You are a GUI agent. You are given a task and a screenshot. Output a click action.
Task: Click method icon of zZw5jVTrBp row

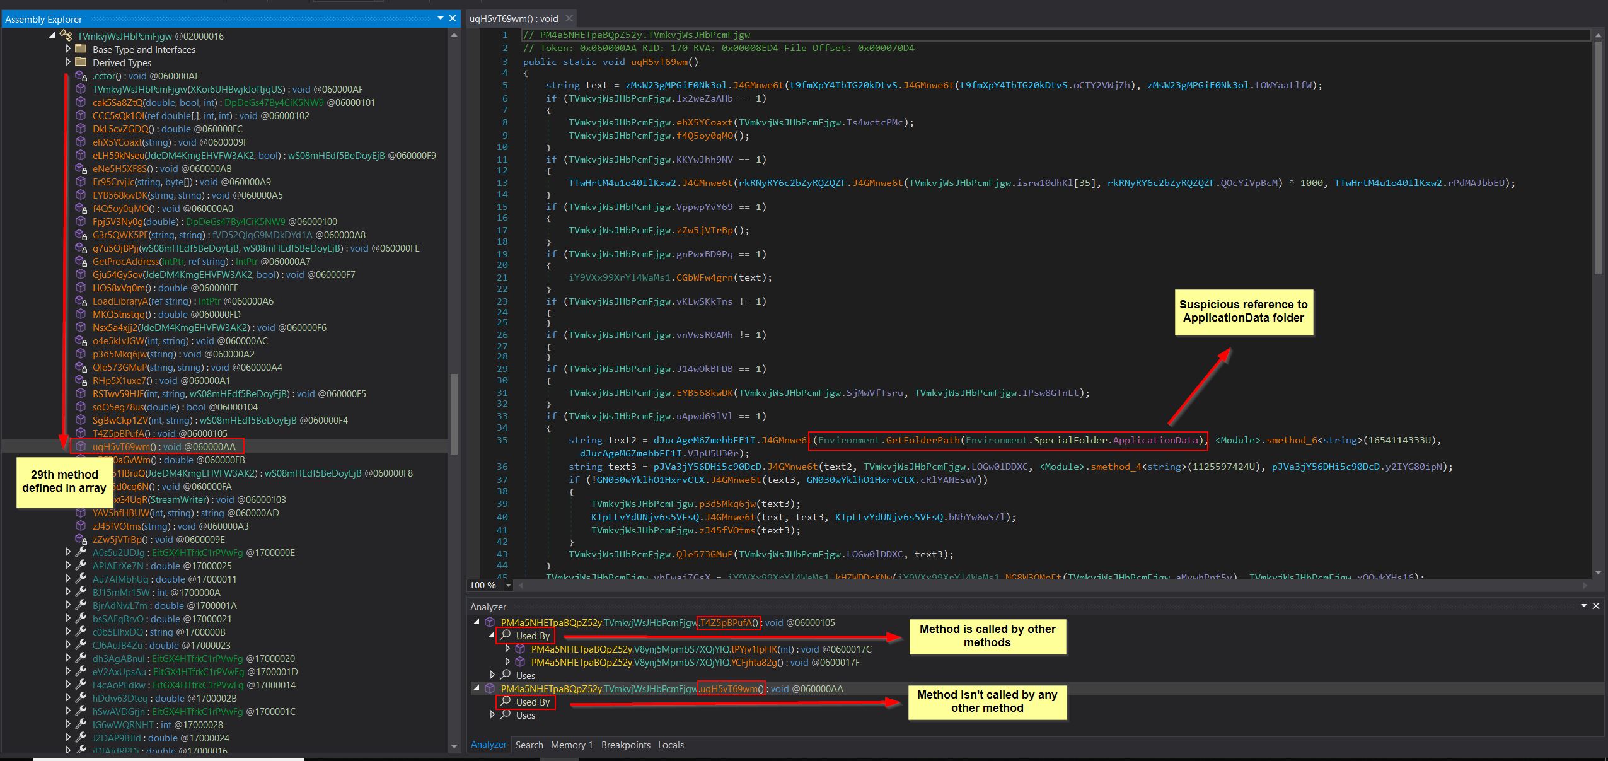[81, 539]
